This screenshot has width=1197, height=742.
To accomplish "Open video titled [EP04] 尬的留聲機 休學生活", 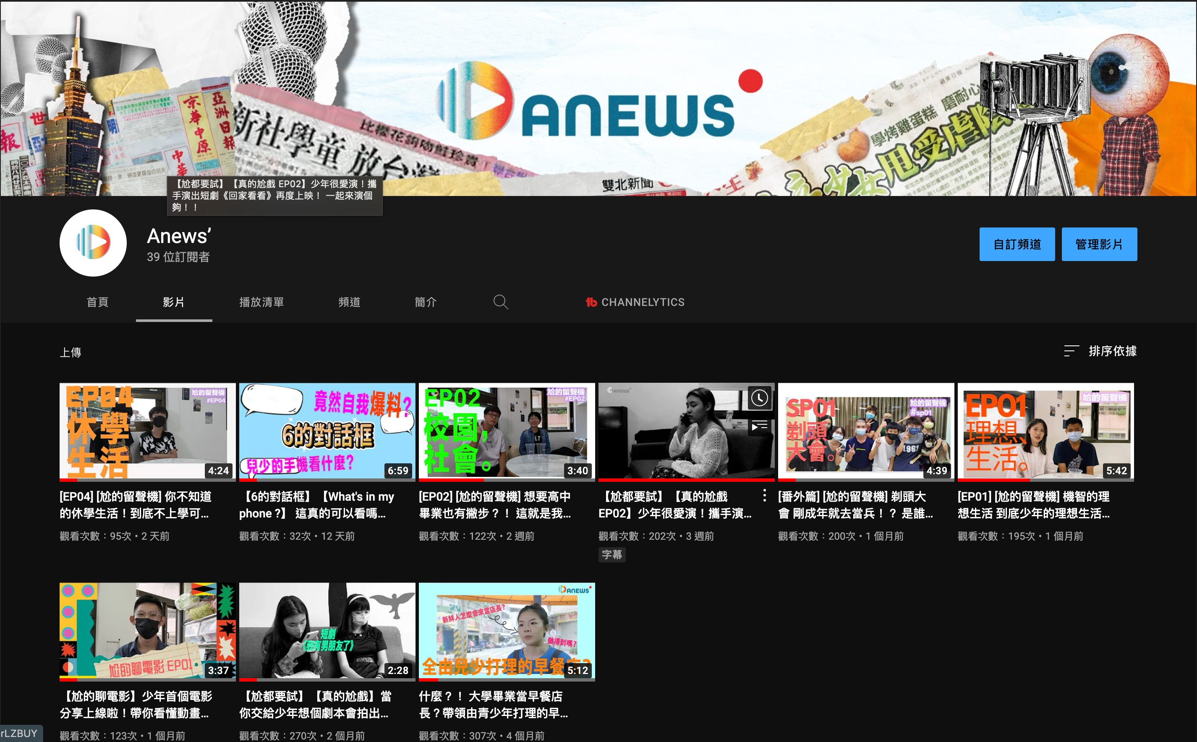I will pyautogui.click(x=136, y=505).
